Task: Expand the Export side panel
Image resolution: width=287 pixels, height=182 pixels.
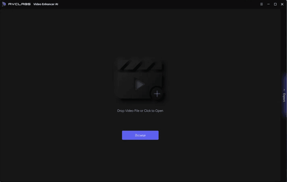Action: tap(284, 95)
